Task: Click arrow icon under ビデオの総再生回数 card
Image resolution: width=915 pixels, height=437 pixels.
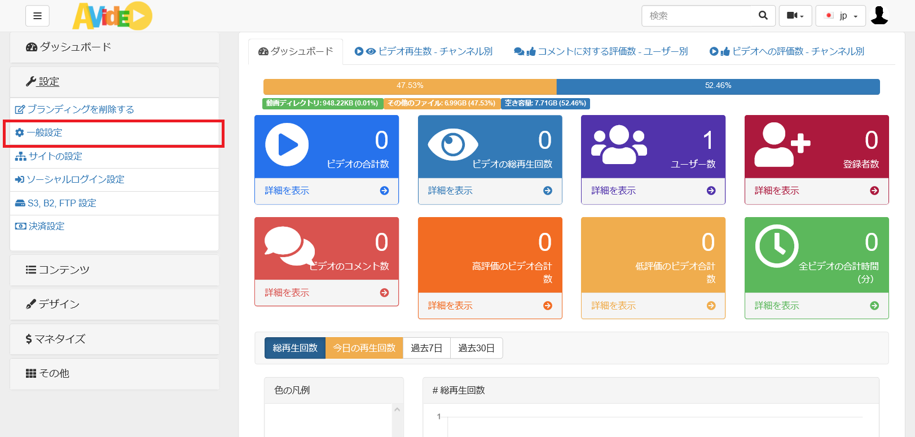Action: click(x=548, y=191)
